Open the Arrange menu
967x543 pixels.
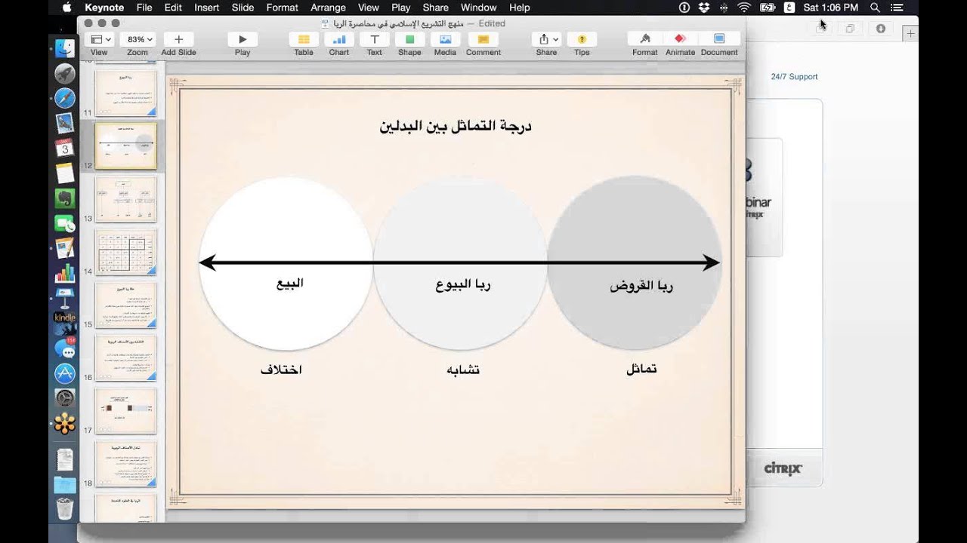(328, 8)
